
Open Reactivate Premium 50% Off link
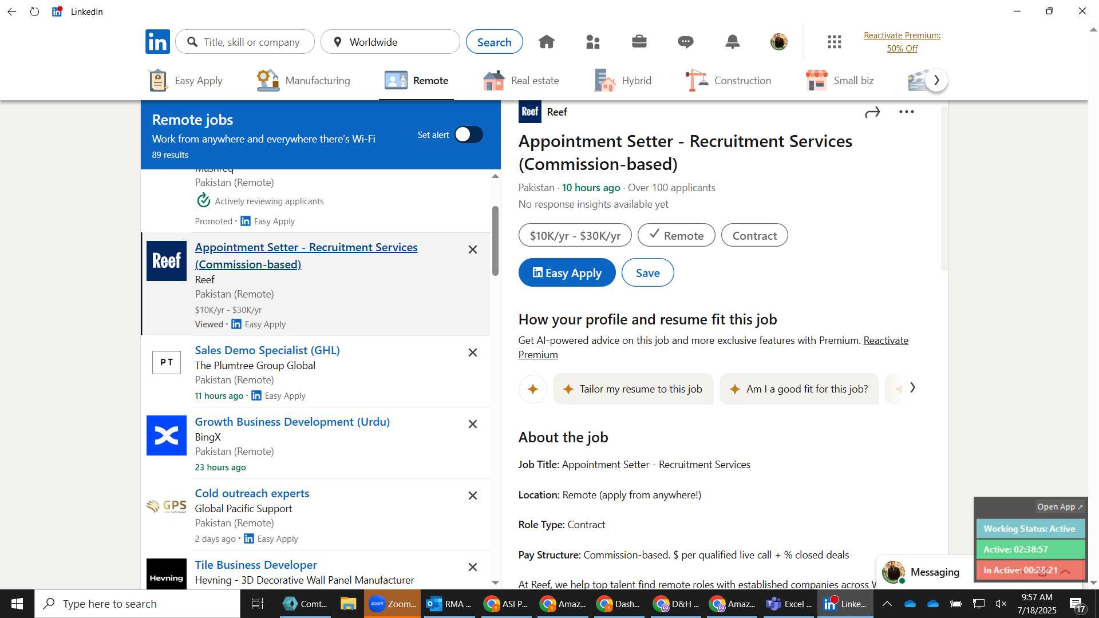[x=902, y=42]
